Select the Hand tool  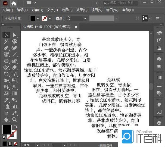(x=6, y=120)
